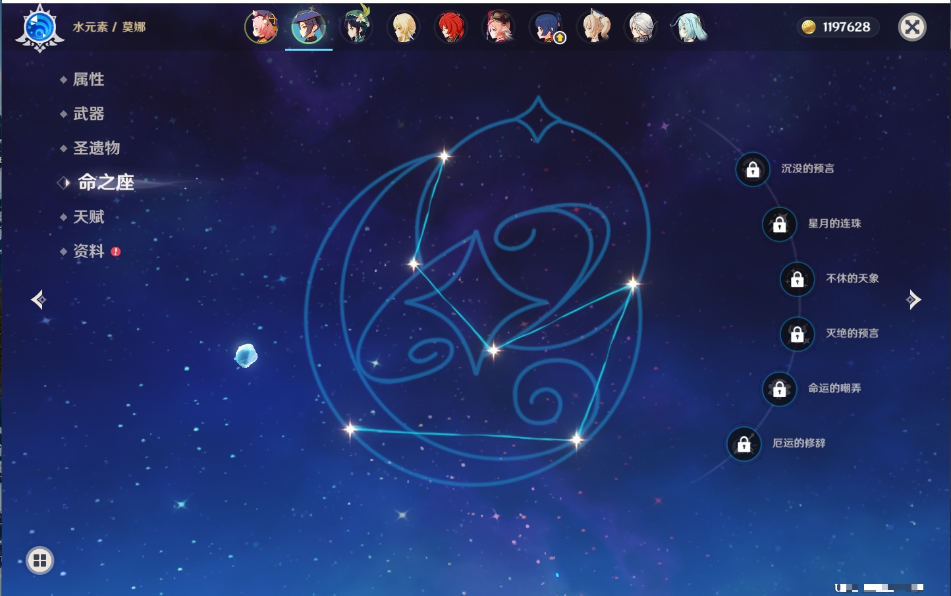Image resolution: width=951 pixels, height=596 pixels.
Task: Click the 水元素 / 莫娜 title text
Action: pyautogui.click(x=109, y=27)
